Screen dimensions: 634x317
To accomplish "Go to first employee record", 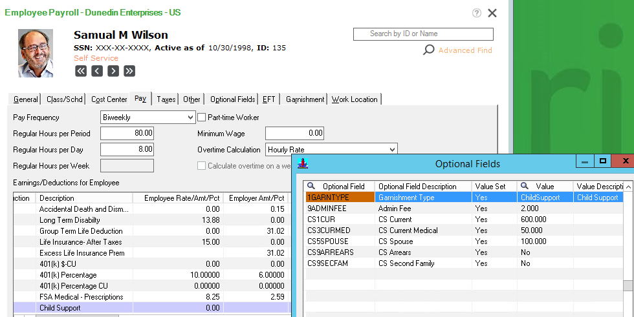I will coord(81,71).
